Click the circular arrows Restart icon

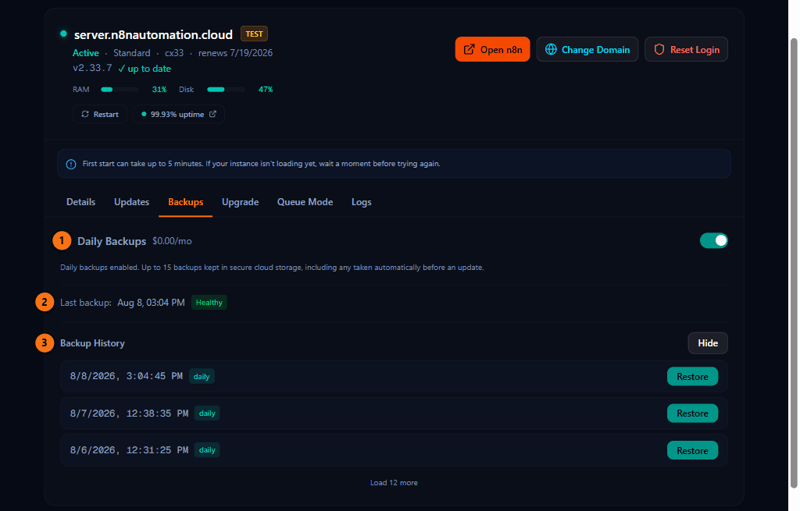[85, 114]
